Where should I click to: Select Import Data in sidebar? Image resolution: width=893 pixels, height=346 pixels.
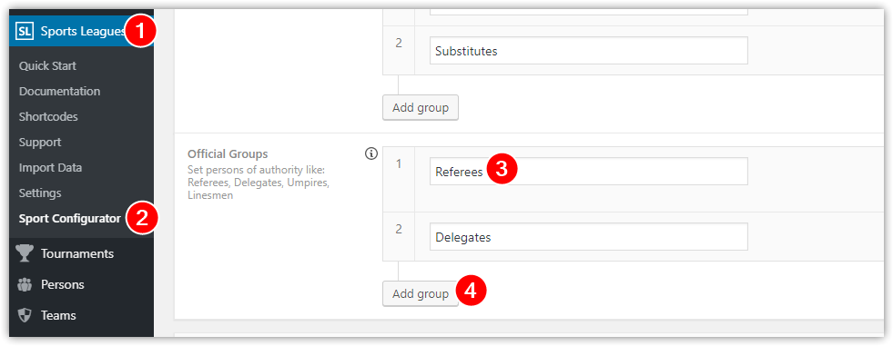tap(50, 168)
